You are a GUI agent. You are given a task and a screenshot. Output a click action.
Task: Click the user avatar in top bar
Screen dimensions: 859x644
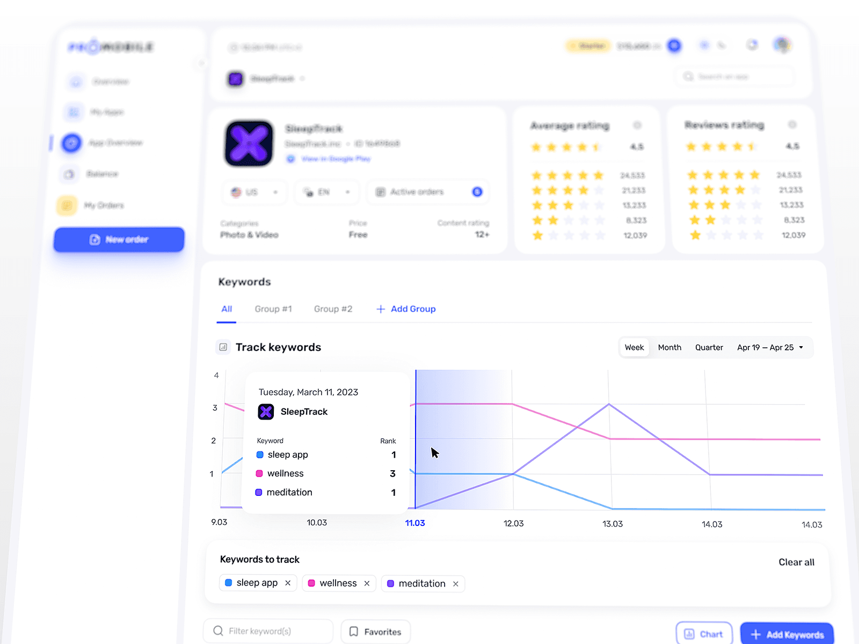click(x=783, y=45)
